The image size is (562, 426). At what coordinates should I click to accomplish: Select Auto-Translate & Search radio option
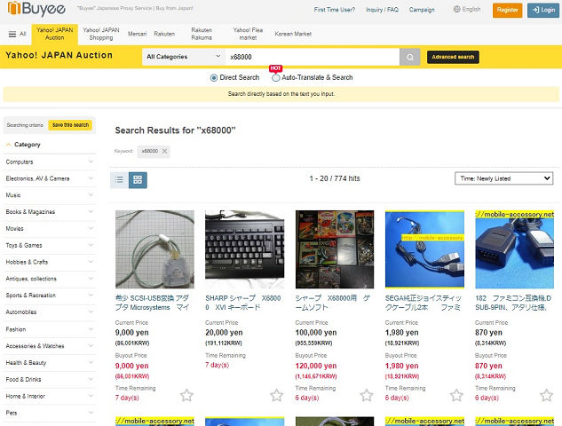[275, 78]
